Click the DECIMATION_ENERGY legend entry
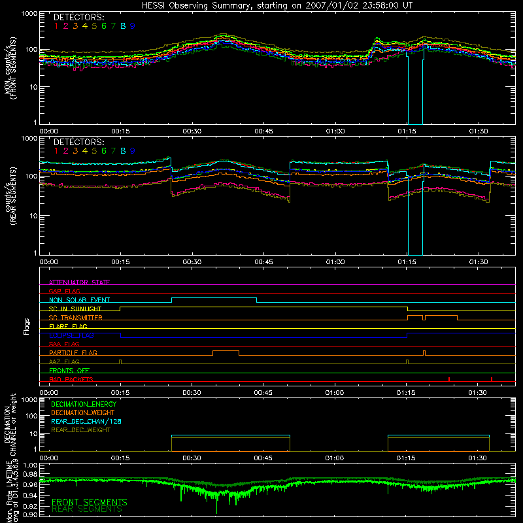 [x=84, y=404]
